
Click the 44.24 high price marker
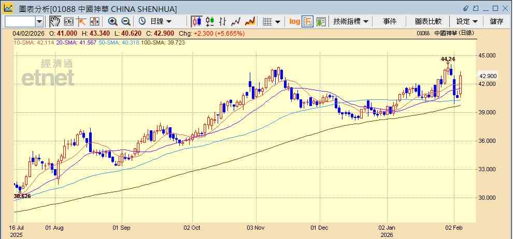[448, 59]
